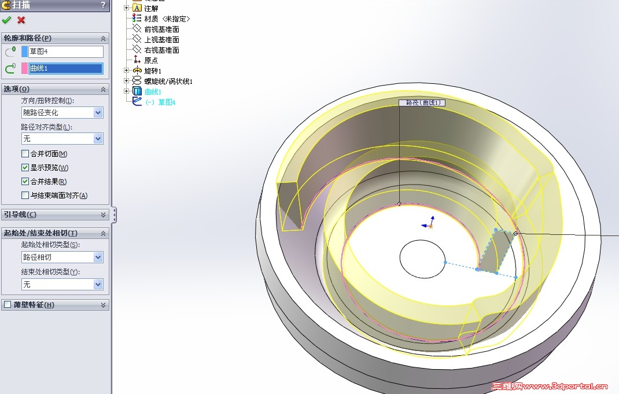Screen dimensions: 619x394
Task: Click the panel splitter handle
Action: (114, 215)
